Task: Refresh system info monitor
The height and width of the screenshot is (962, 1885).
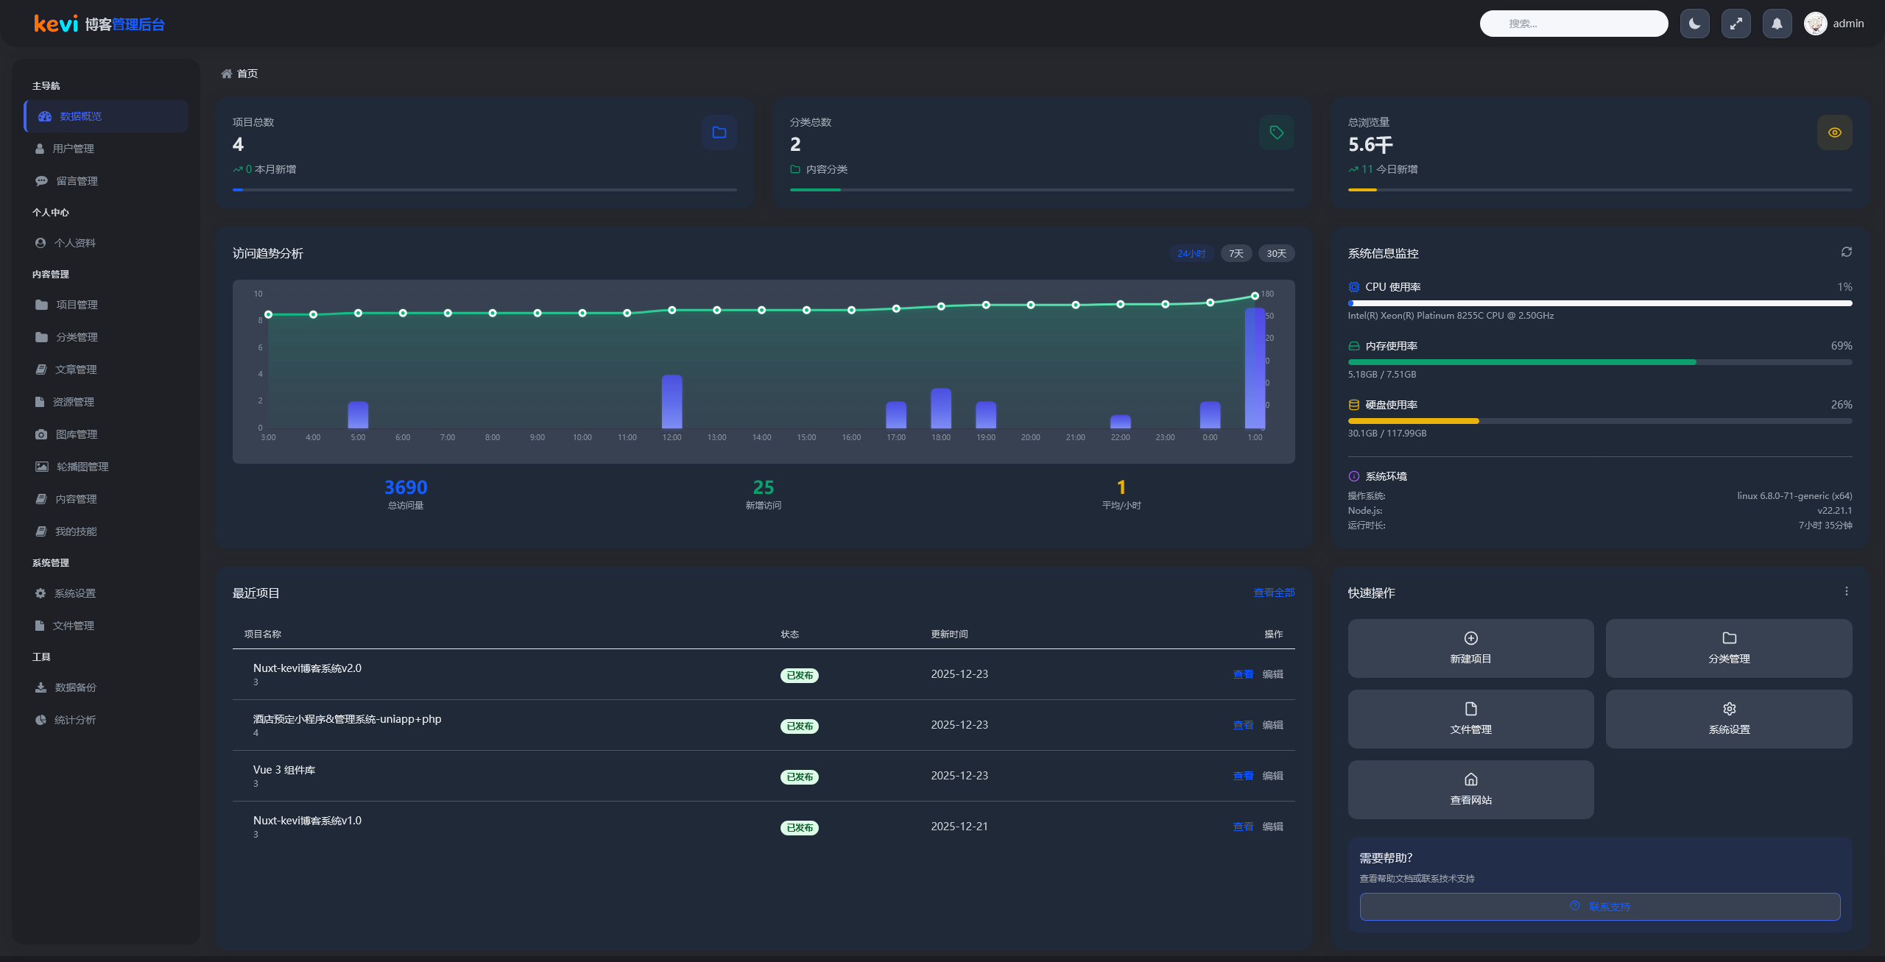Action: [x=1846, y=252]
